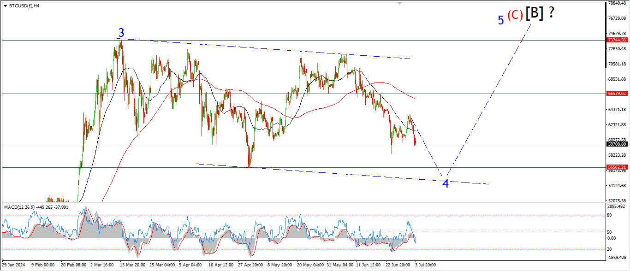Viewport: 630px width, 271px height.
Task: Select the blue wave label 3
Action: [x=121, y=33]
